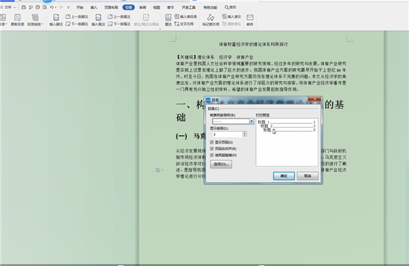Click the 脚注/尾注分隔线 icon
409x266 pixels.
[x=146, y=18]
